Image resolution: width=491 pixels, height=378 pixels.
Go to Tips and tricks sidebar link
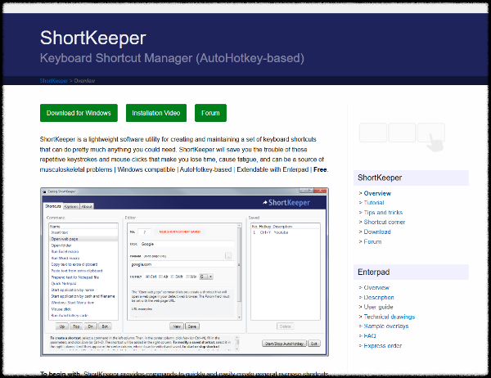383,213
